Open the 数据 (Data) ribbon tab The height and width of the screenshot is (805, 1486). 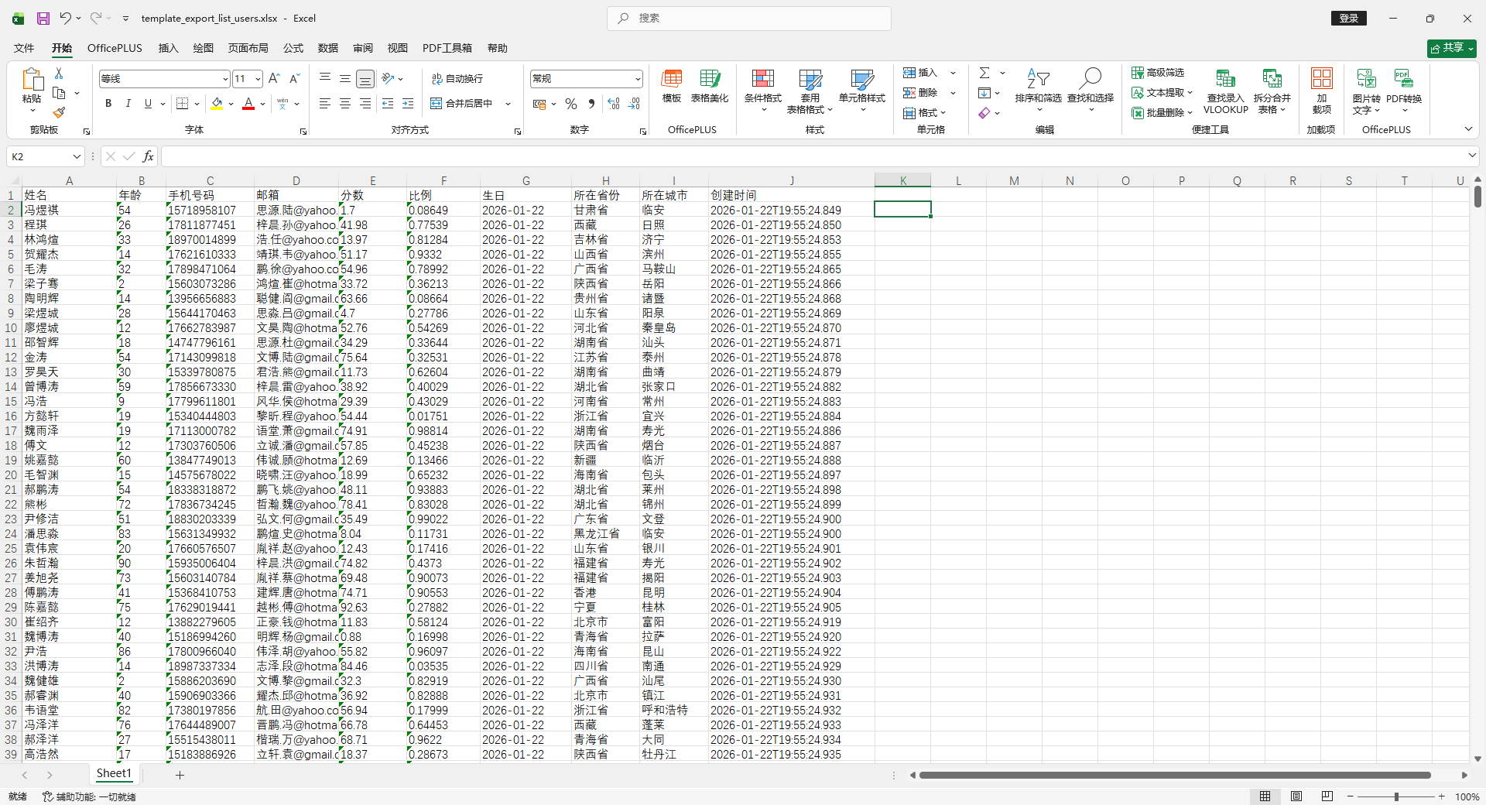327,48
